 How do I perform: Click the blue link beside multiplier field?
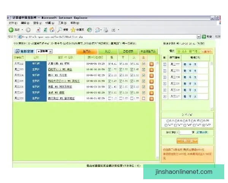coord(202,132)
